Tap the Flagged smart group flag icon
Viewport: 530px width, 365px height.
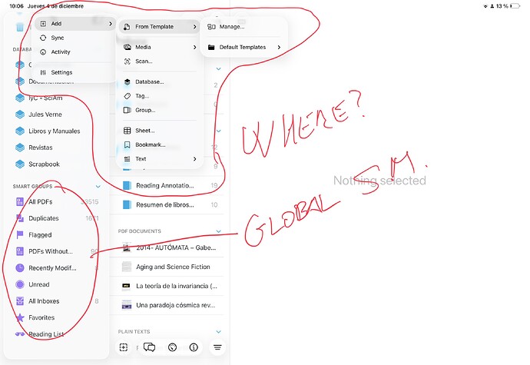pos(20,234)
